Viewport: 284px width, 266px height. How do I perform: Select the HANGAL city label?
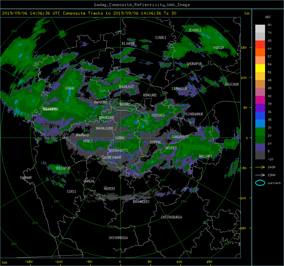click(89, 181)
